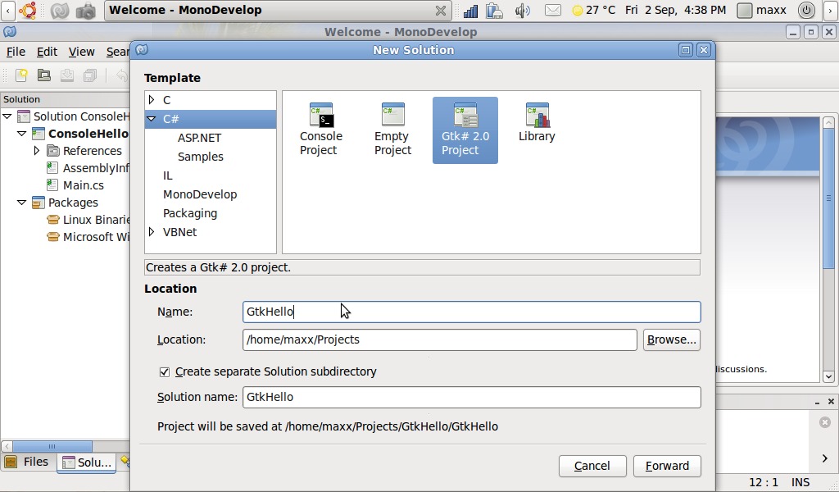The width and height of the screenshot is (839, 492).
Task: Click the Microsoft Windows package icon
Action: click(x=53, y=237)
